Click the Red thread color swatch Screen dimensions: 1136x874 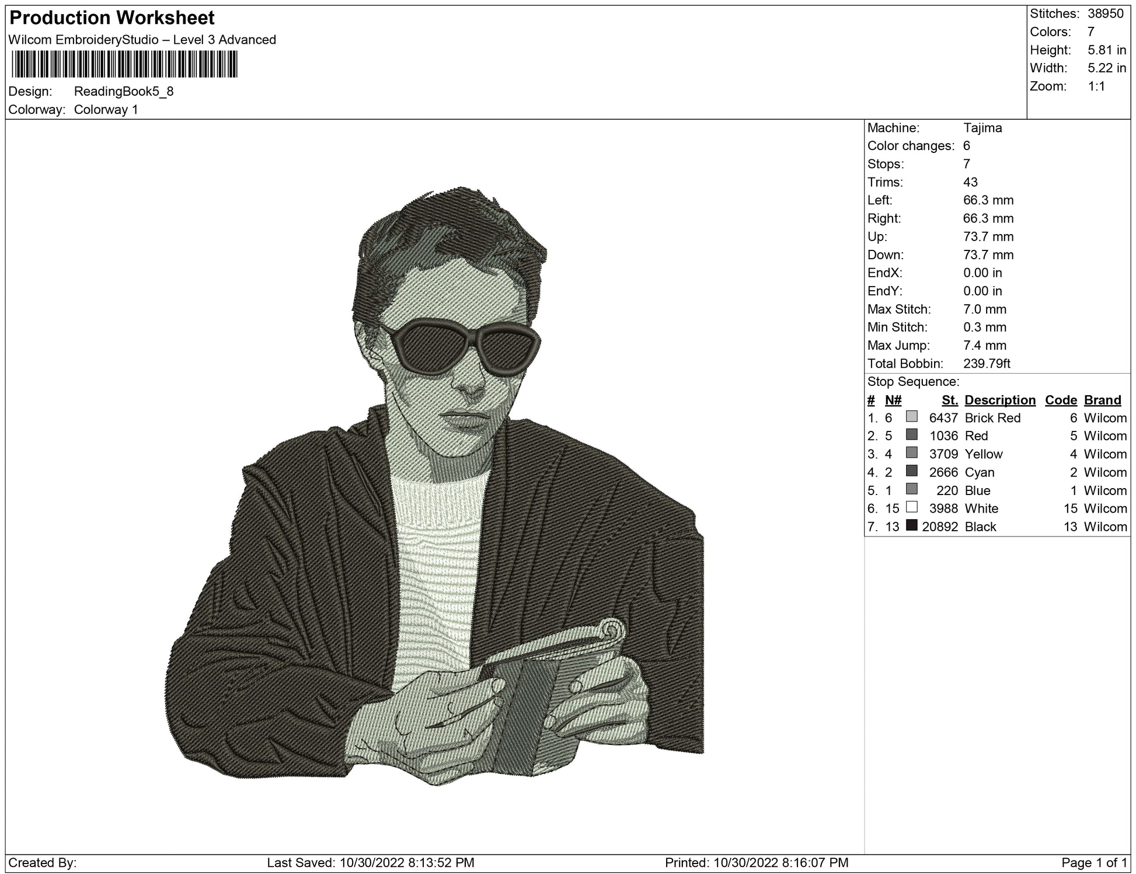coord(911,435)
